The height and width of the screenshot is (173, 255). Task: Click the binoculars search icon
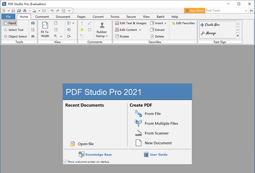33,36
